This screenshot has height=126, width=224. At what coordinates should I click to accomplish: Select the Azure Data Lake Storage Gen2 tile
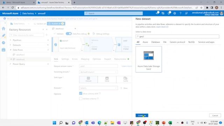[148, 59]
